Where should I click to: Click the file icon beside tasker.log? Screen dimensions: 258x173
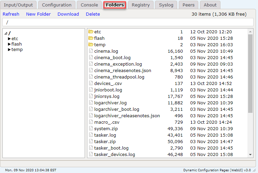coord(91,135)
